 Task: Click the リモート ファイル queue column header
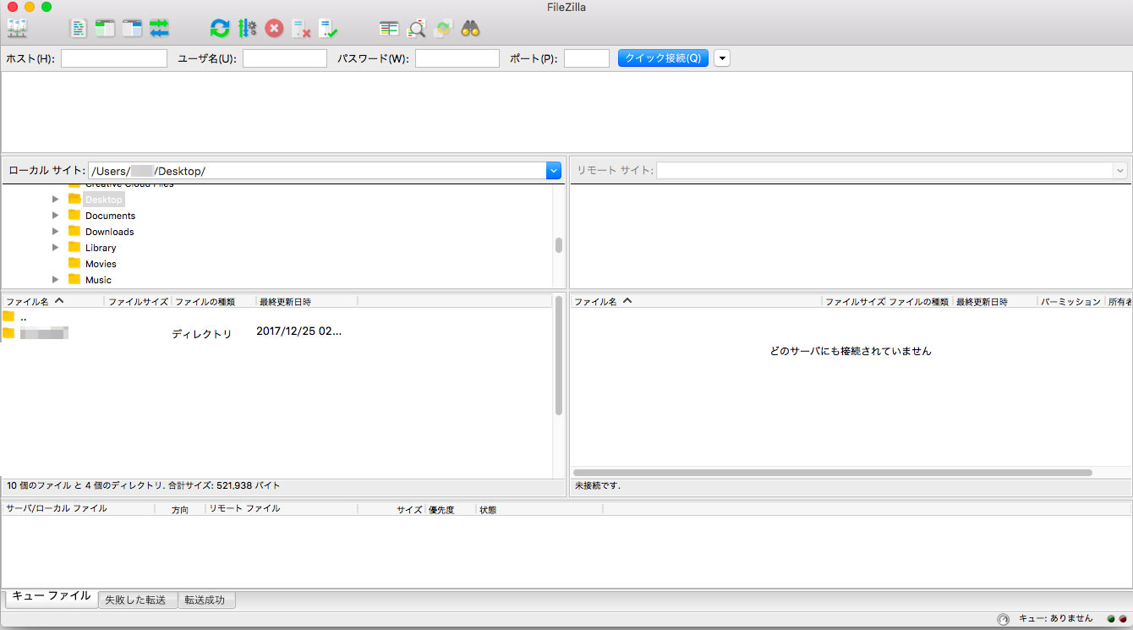pyautogui.click(x=282, y=509)
